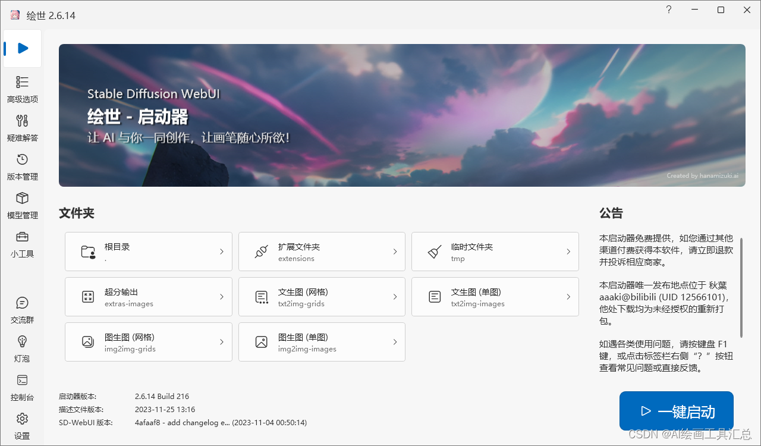Expand 超分输出 card chevron
The width and height of the screenshot is (761, 446).
[222, 297]
